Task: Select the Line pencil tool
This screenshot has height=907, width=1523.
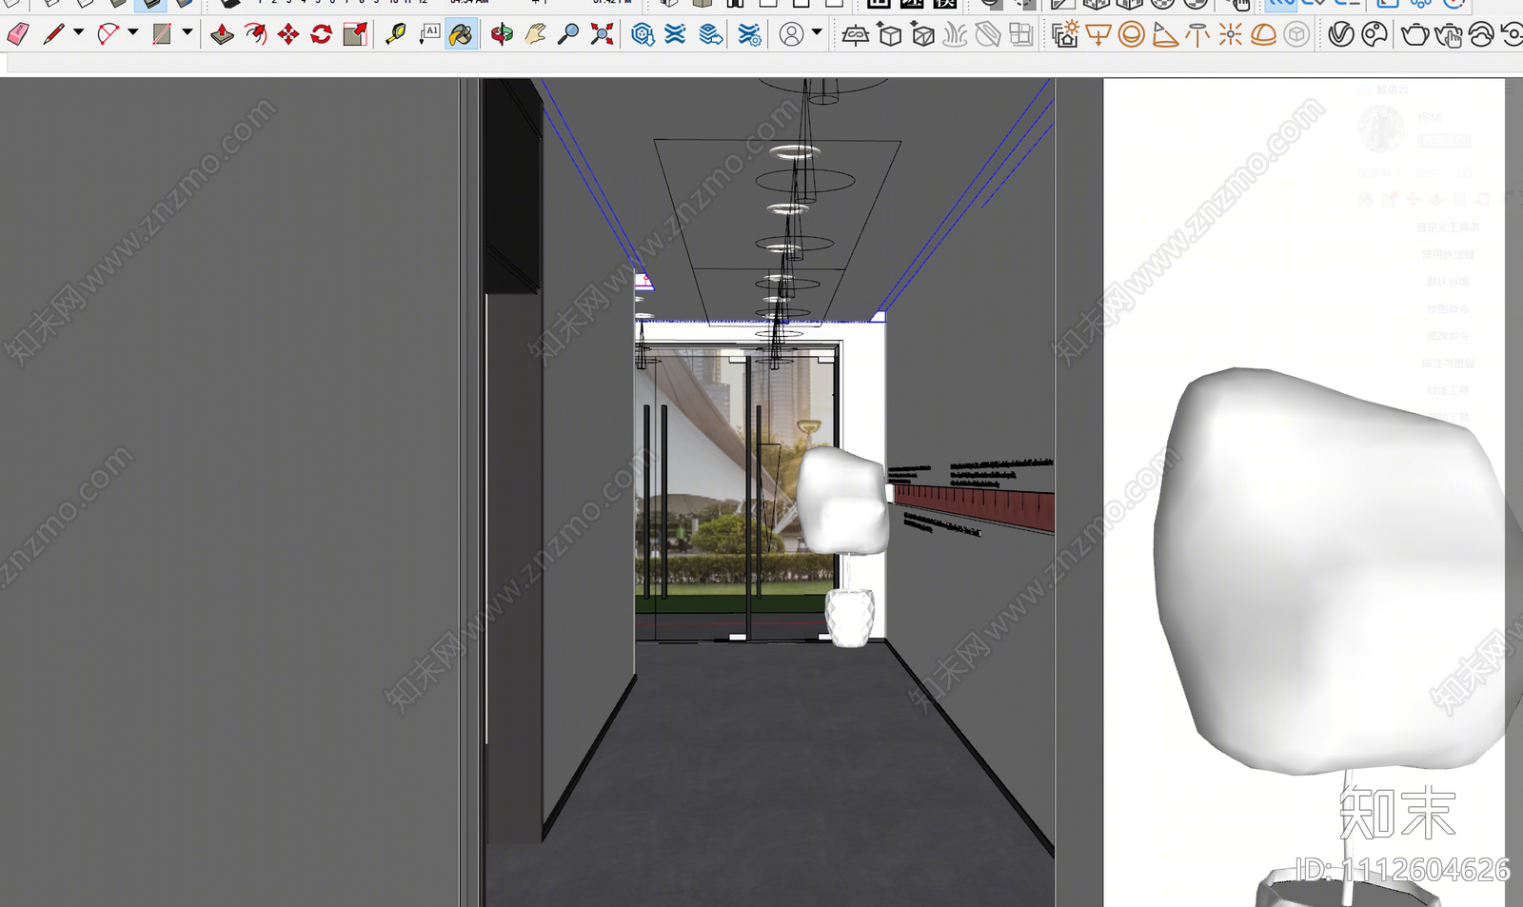Action: coord(53,35)
